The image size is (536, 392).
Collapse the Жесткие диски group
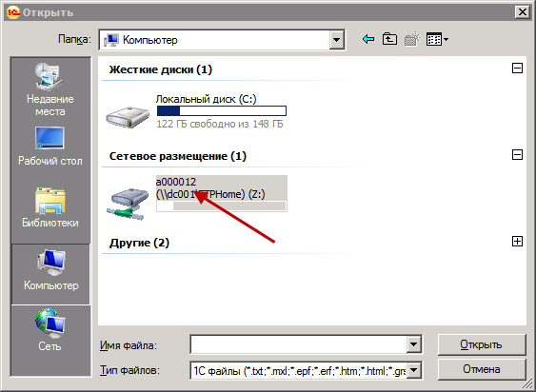[517, 69]
